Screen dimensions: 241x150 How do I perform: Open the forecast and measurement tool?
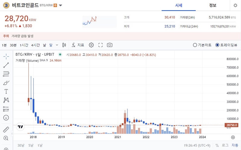click(6, 109)
